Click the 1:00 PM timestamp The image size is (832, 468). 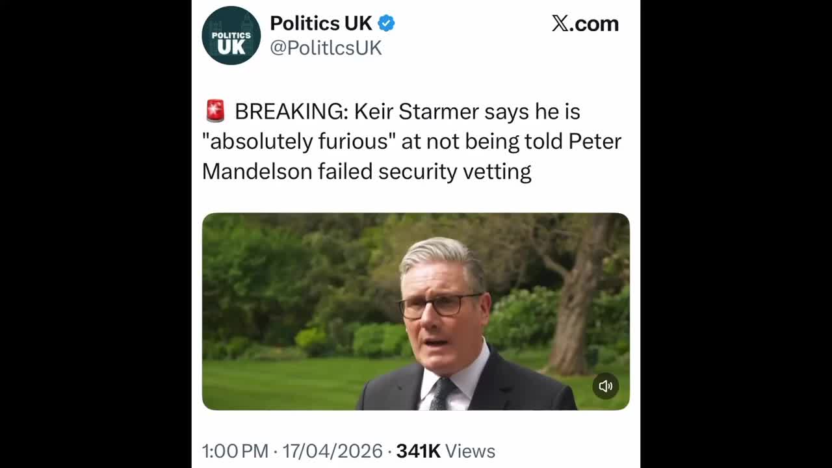pos(235,451)
